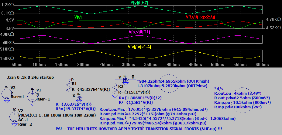
Task: Select the yellow V(x)/Ix(x1:A) trace label
Action: click(x=139, y=46)
